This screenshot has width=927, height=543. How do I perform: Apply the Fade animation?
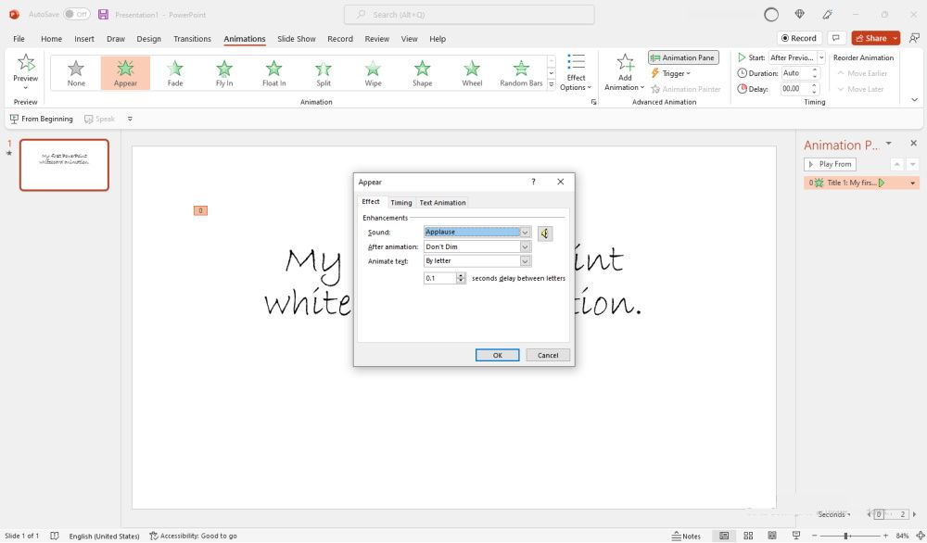click(175, 73)
